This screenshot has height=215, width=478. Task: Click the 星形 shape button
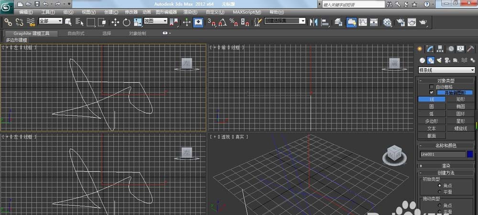click(460, 121)
